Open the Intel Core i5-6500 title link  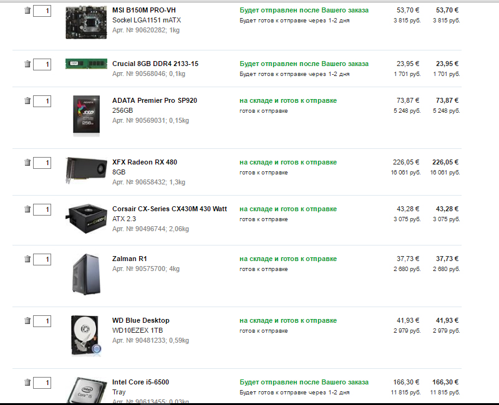click(140, 382)
